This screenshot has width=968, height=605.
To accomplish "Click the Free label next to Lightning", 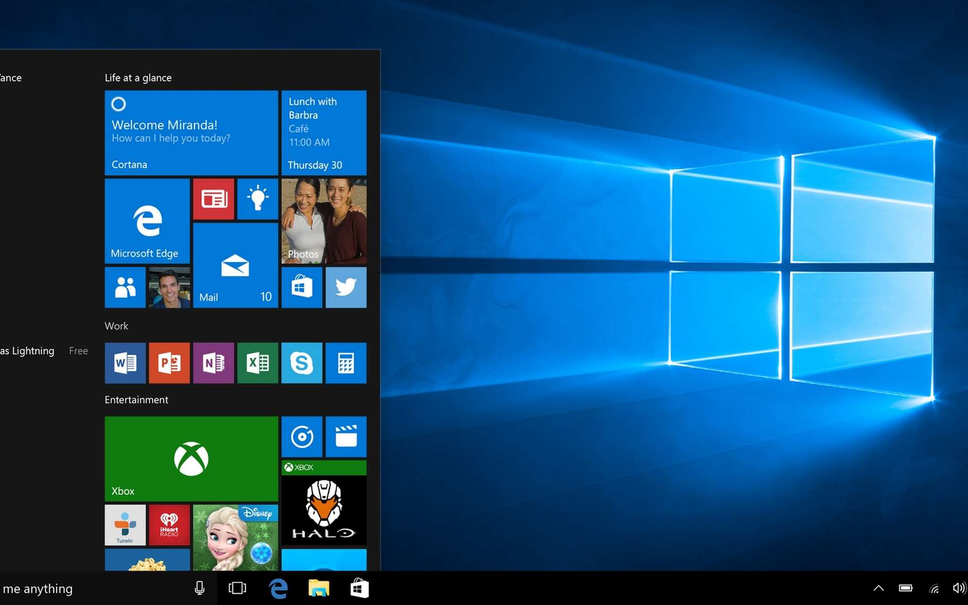I will click(x=79, y=351).
